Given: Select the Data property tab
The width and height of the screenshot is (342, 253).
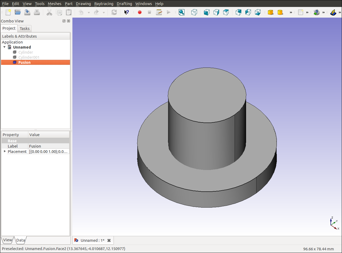Looking at the screenshot, I should pos(21,240).
